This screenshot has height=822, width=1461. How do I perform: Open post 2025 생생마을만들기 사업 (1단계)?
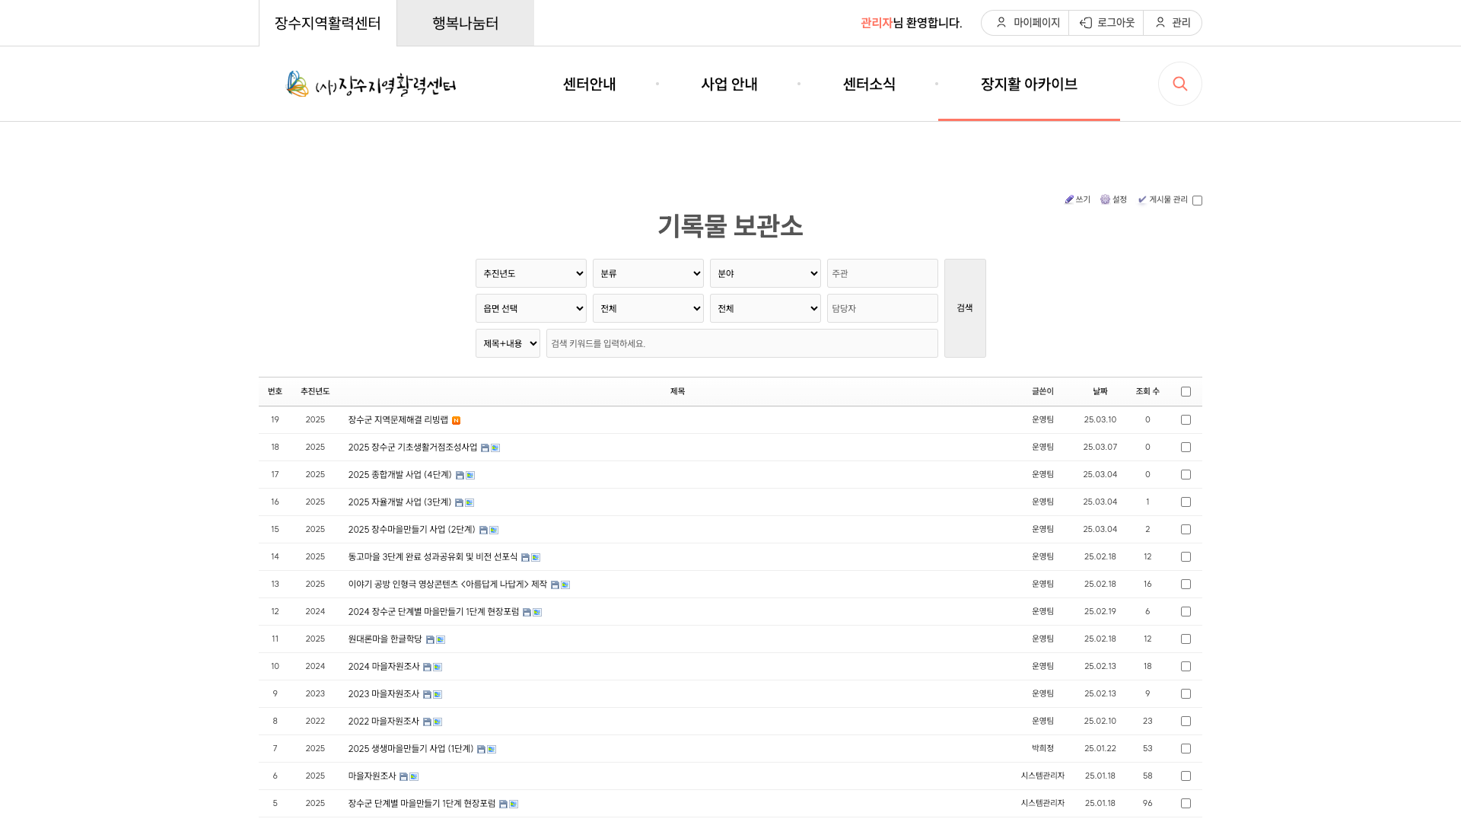click(411, 749)
